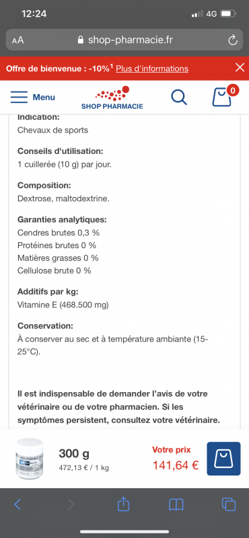
Task: Open Safari bookmarks book icon
Action: coord(176,504)
